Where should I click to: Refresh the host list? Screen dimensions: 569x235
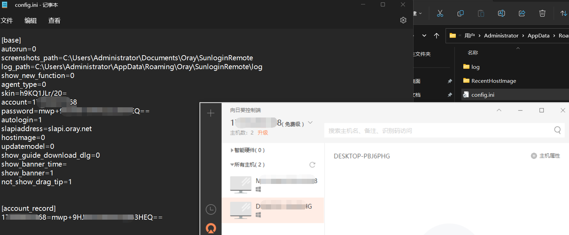(x=312, y=165)
